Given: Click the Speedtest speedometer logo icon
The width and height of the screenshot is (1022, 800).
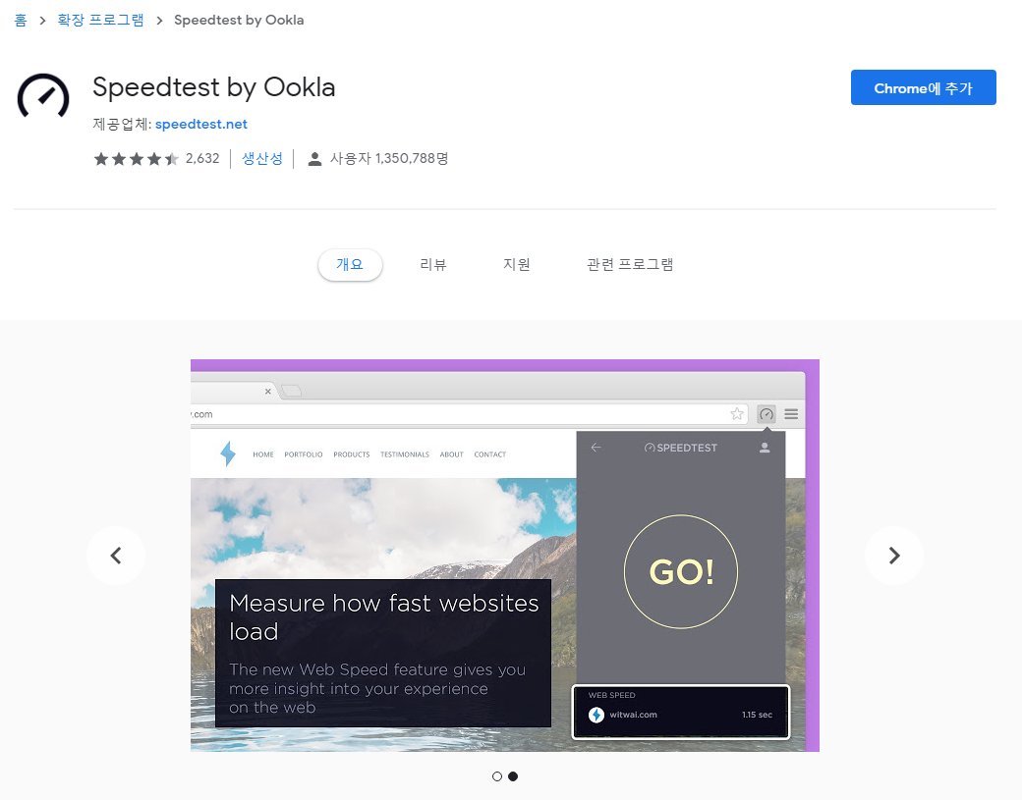Looking at the screenshot, I should coord(43,96).
